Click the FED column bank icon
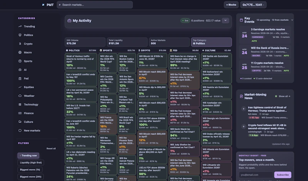The image size is (308, 181). (171, 50)
